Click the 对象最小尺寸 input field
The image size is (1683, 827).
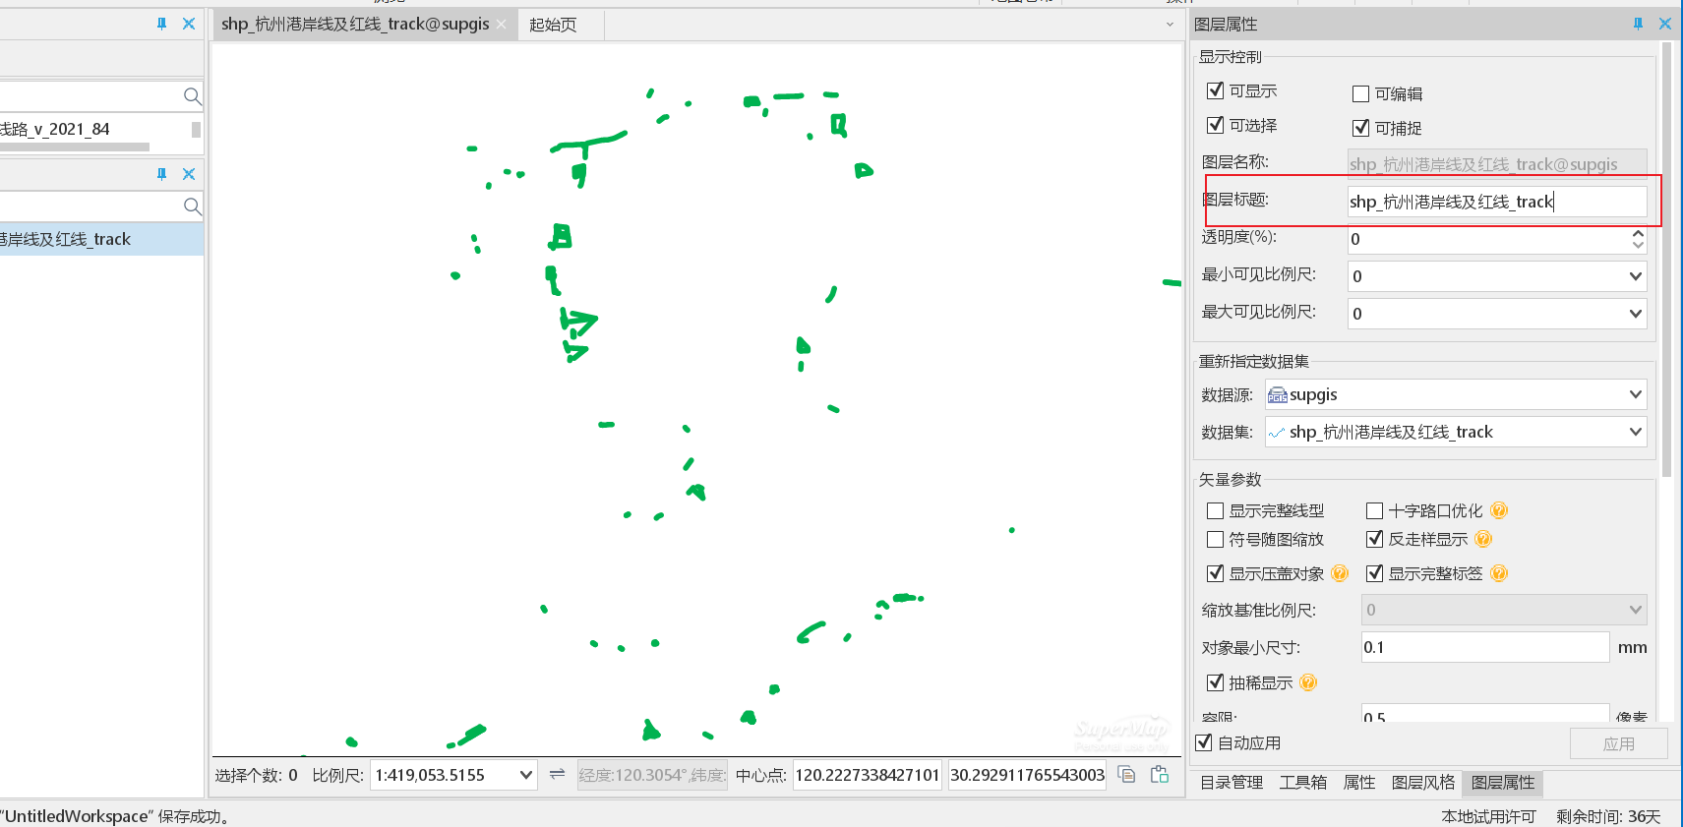(x=1484, y=647)
